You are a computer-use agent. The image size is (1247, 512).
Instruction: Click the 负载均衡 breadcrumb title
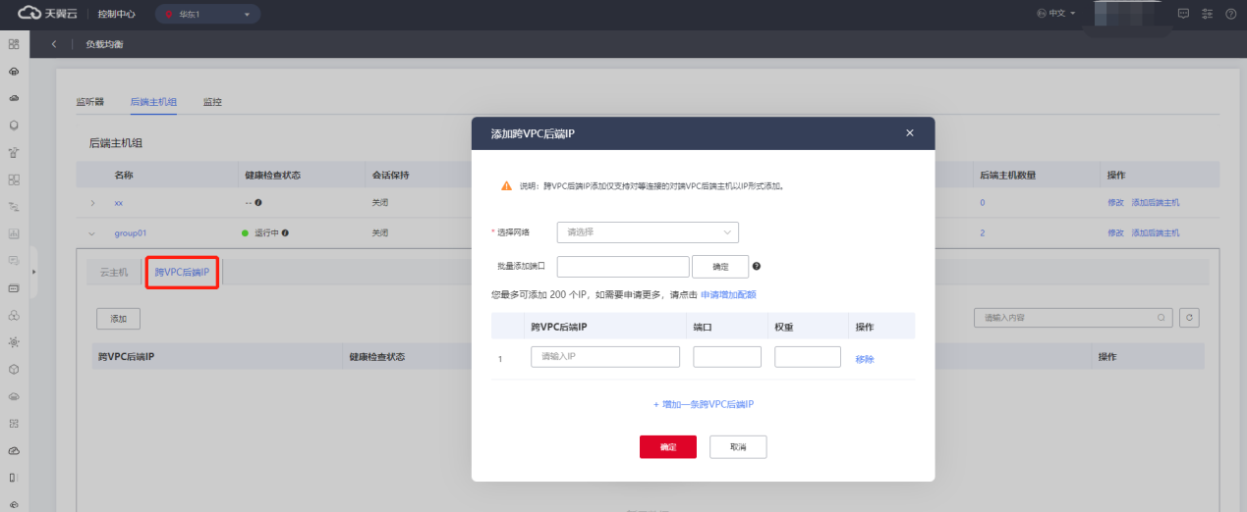105,45
